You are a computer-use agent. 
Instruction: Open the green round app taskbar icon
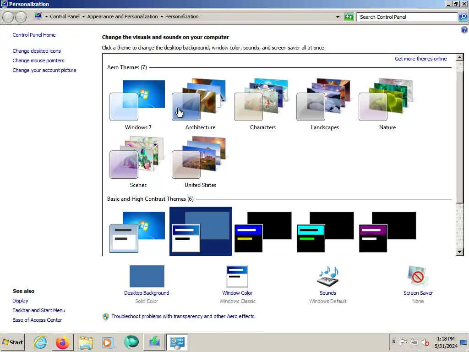click(131, 342)
